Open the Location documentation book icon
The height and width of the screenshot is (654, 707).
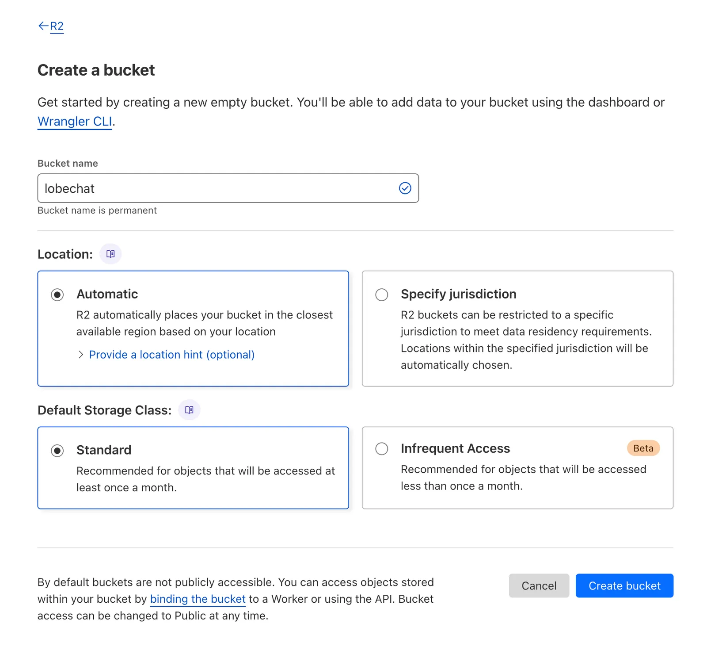click(x=110, y=253)
